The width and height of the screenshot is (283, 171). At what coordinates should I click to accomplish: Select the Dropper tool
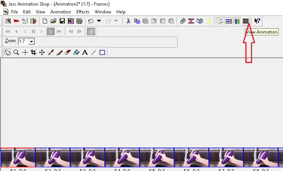[51, 53]
